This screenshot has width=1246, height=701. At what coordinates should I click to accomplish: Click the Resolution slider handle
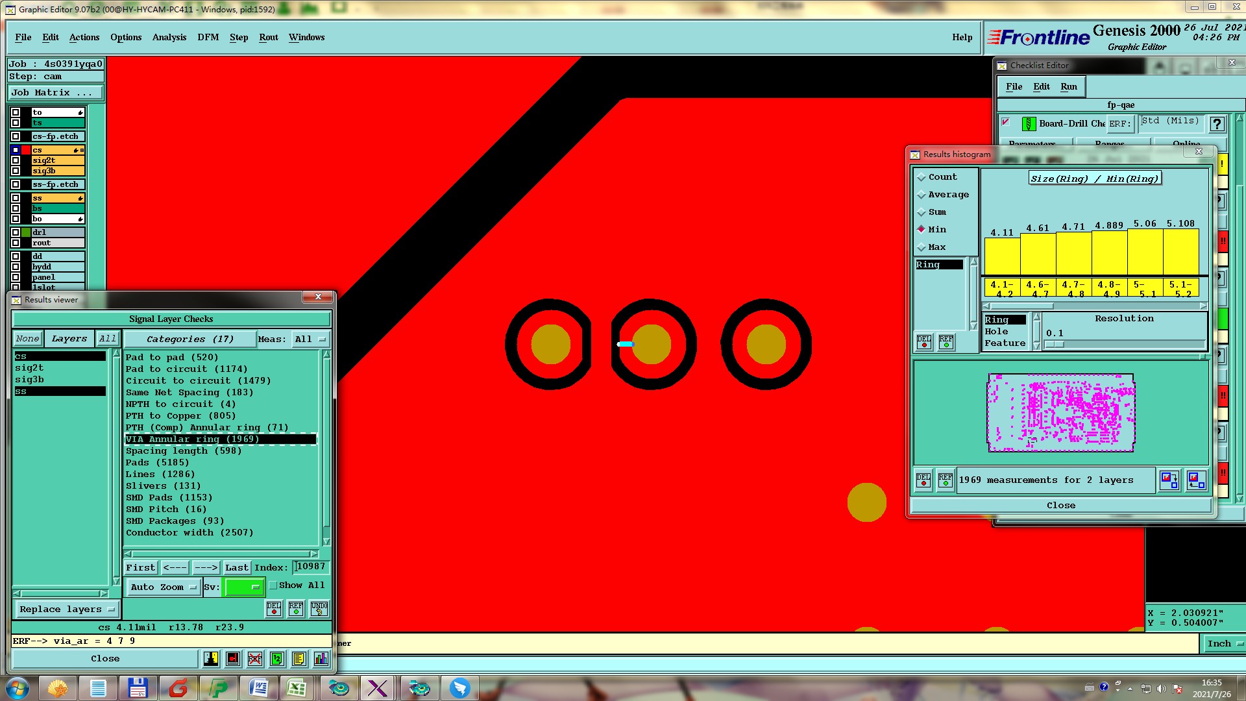(x=1054, y=345)
